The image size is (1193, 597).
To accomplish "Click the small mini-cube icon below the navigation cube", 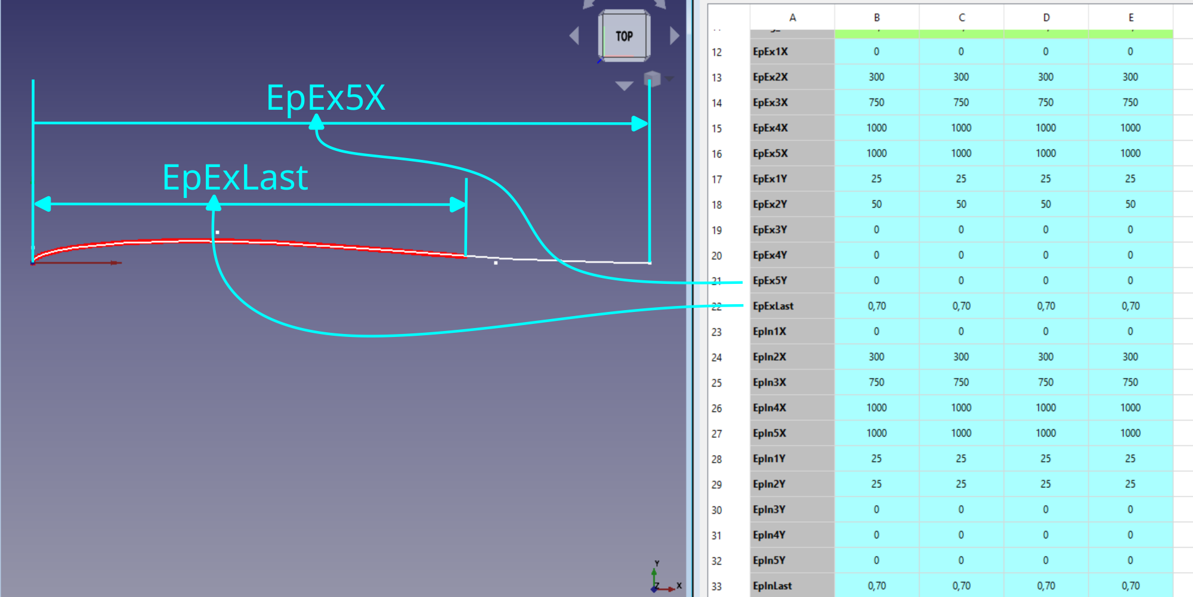I will (x=653, y=79).
